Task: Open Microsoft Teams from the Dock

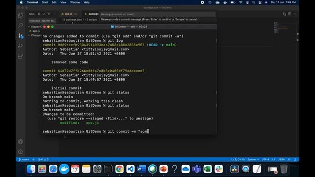Action: [x=196, y=169]
